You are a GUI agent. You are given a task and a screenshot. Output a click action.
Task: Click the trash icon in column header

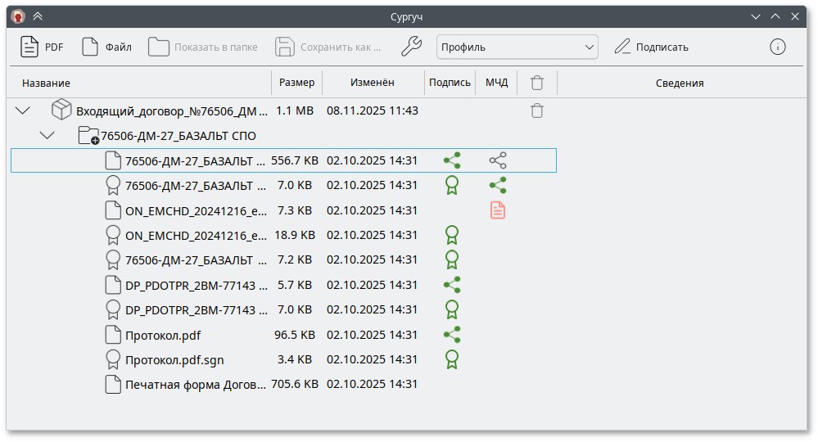pos(537,83)
